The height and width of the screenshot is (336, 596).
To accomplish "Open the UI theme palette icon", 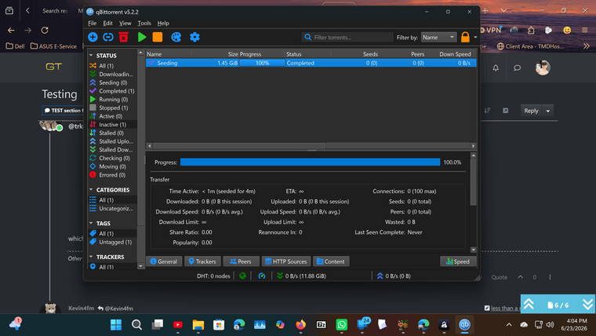I will 176,37.
